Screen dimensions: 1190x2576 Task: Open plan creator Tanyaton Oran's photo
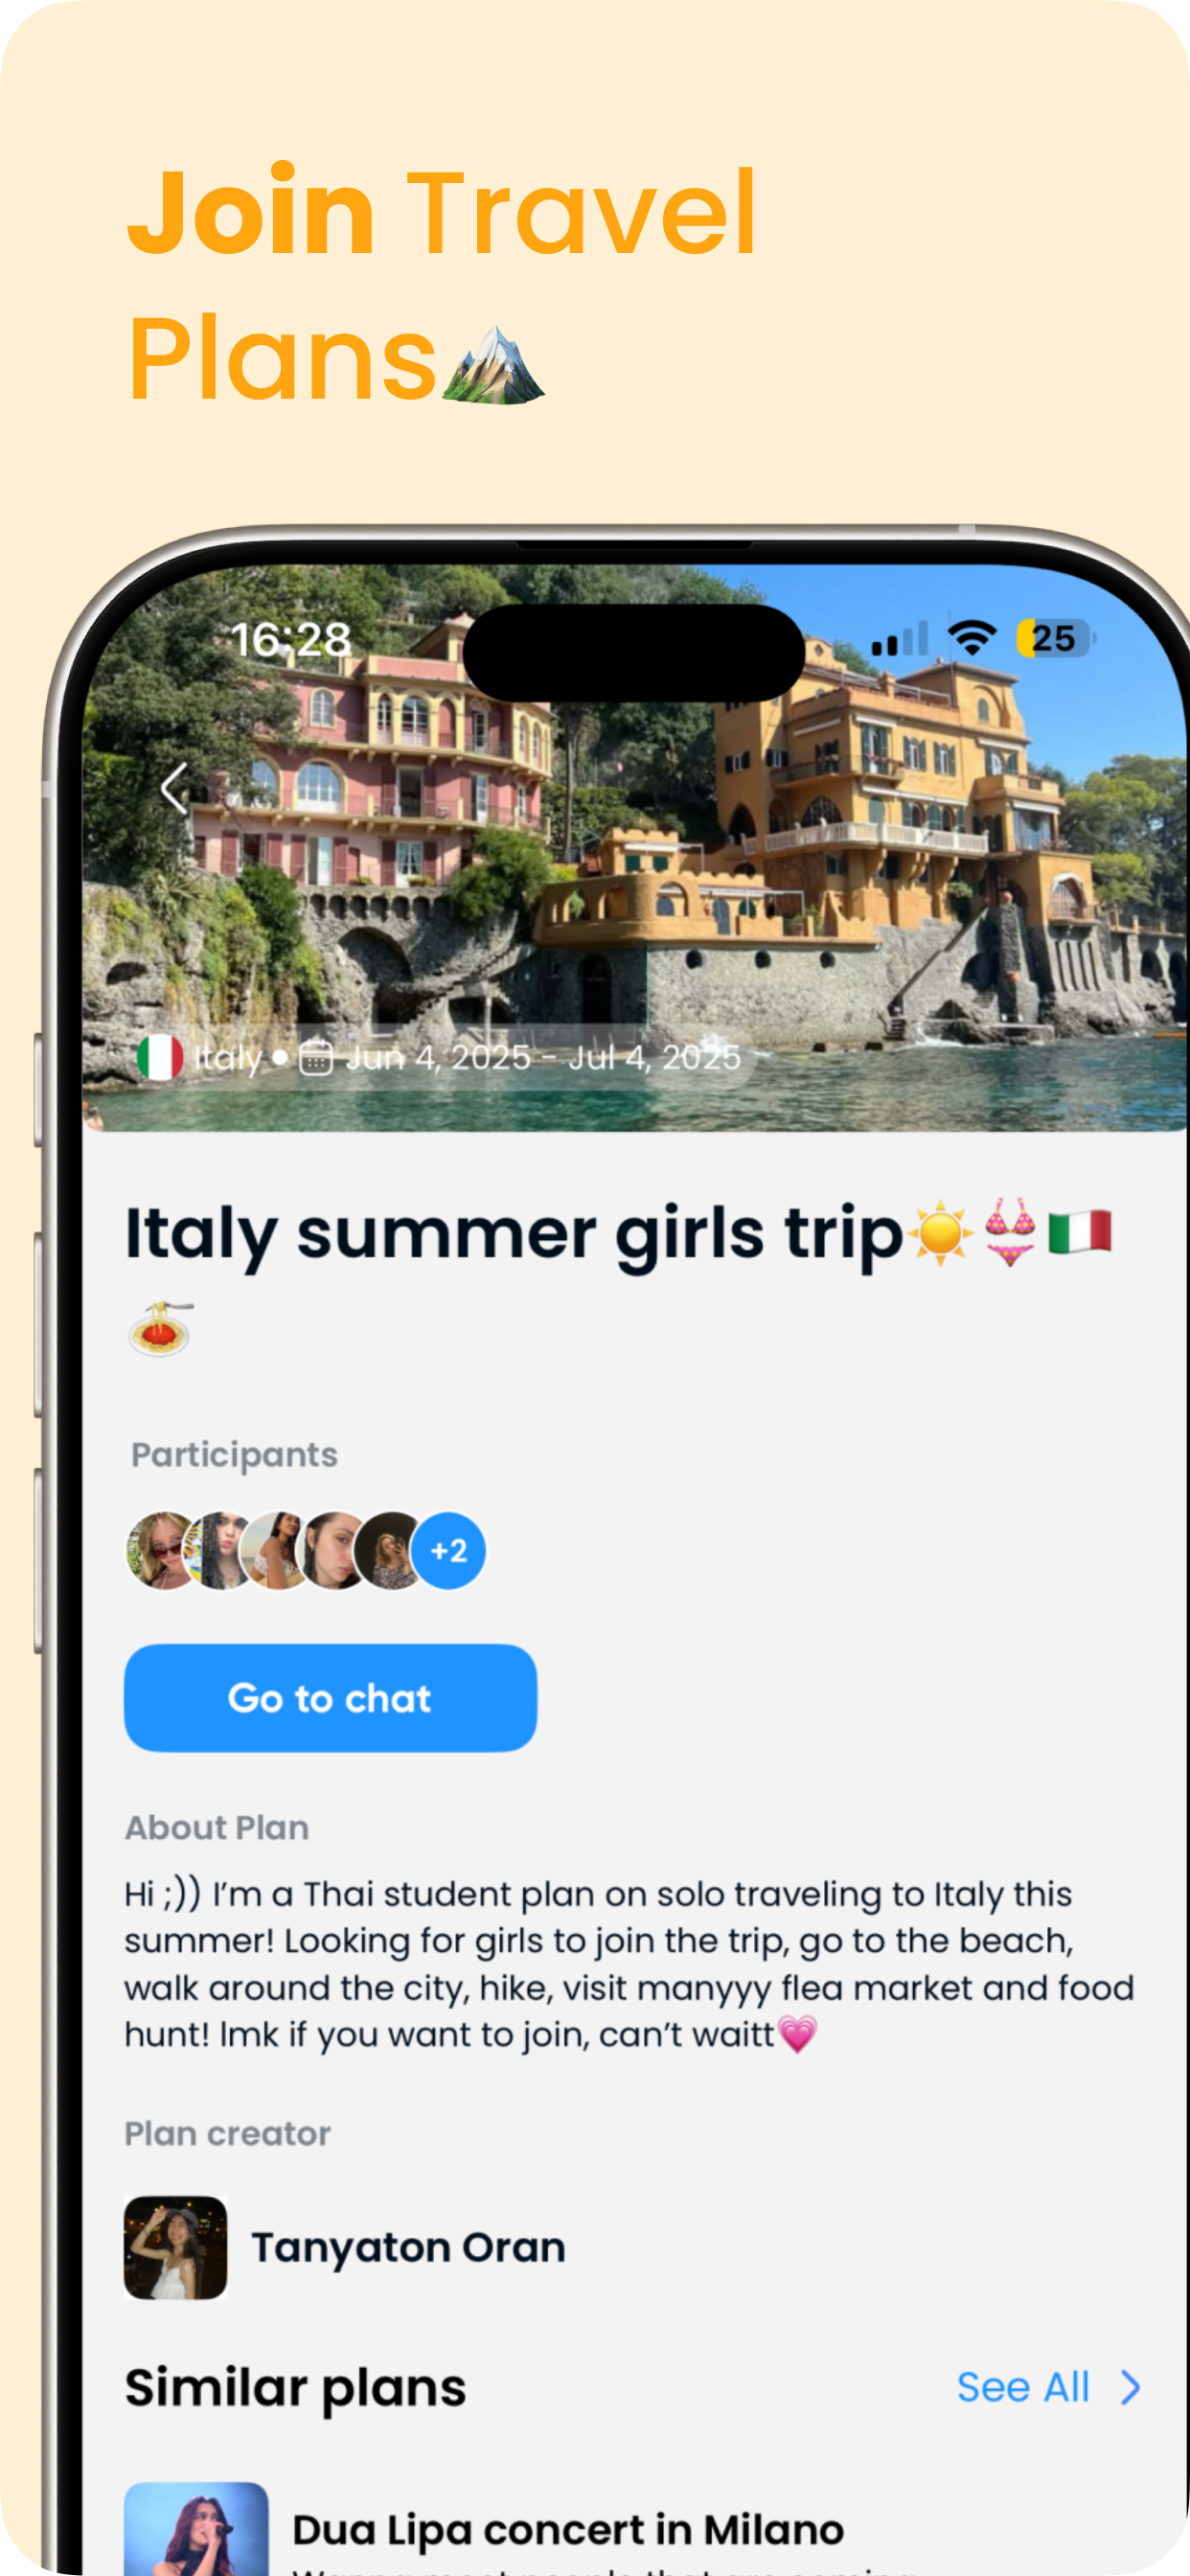pyautogui.click(x=175, y=2247)
